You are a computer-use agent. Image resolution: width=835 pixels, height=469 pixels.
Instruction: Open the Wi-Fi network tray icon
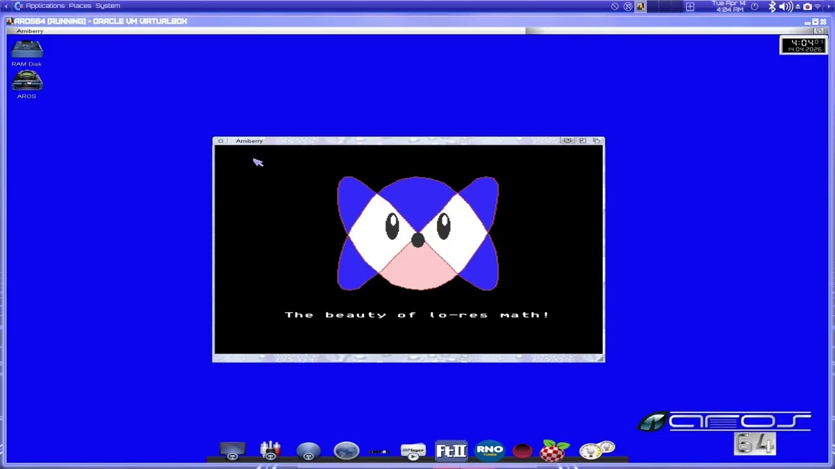pos(818,7)
